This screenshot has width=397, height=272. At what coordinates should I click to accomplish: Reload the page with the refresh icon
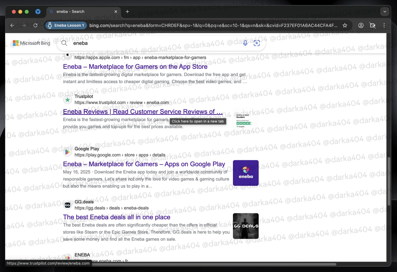pyautogui.click(x=35, y=25)
